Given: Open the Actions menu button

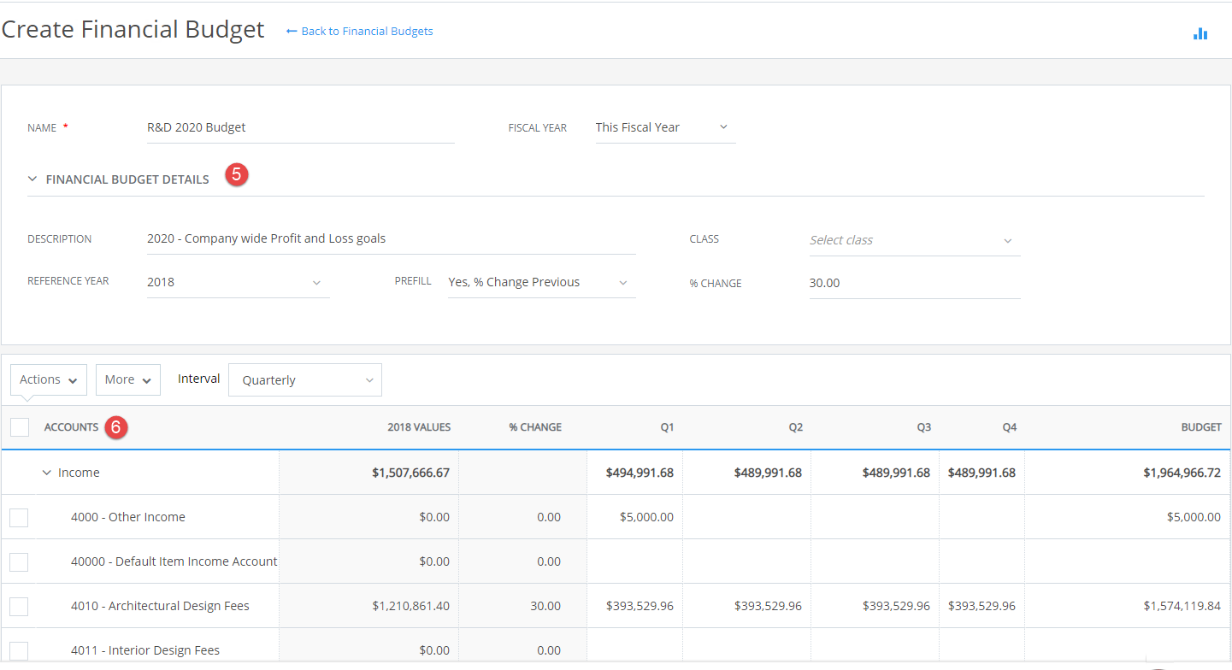Looking at the screenshot, I should coord(49,379).
